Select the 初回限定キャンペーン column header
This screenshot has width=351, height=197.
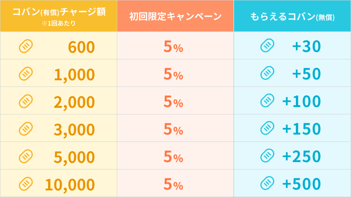coord(175,16)
